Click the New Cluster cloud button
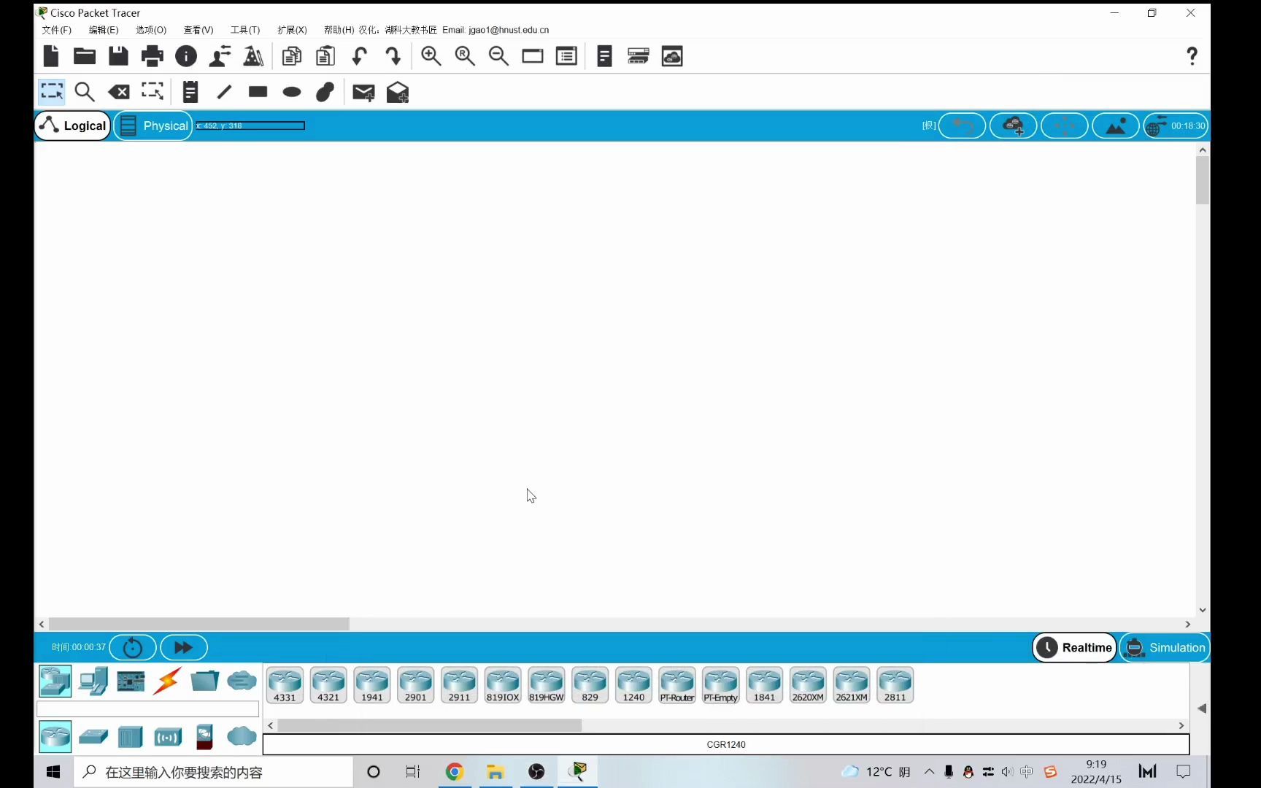 click(x=1013, y=125)
